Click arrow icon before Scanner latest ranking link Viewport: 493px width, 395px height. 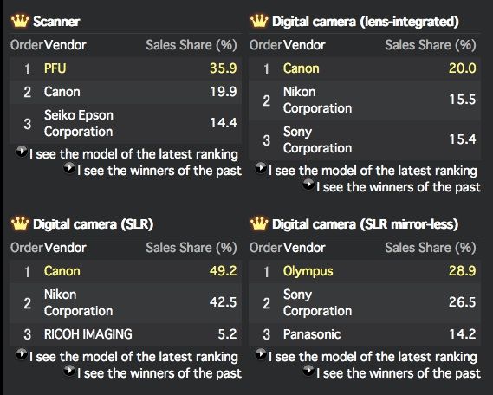click(22, 152)
